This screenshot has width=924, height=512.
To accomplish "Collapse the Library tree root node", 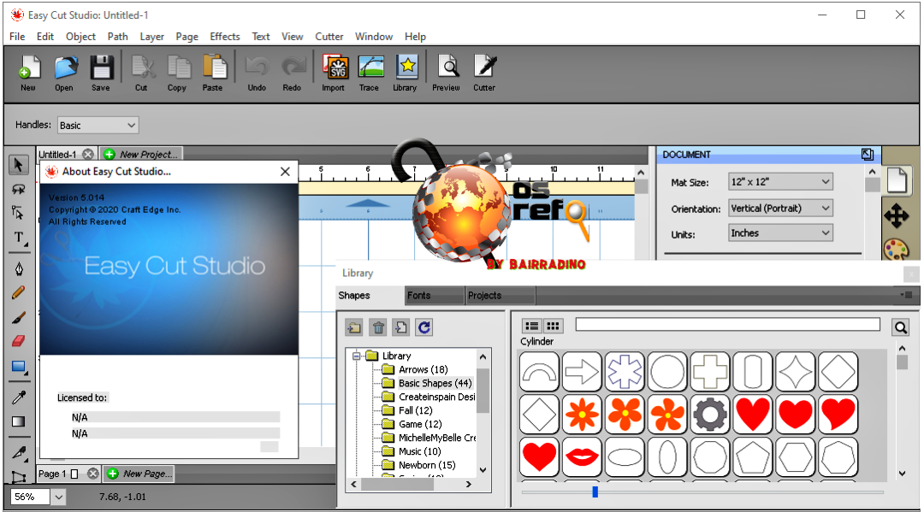I will point(357,356).
